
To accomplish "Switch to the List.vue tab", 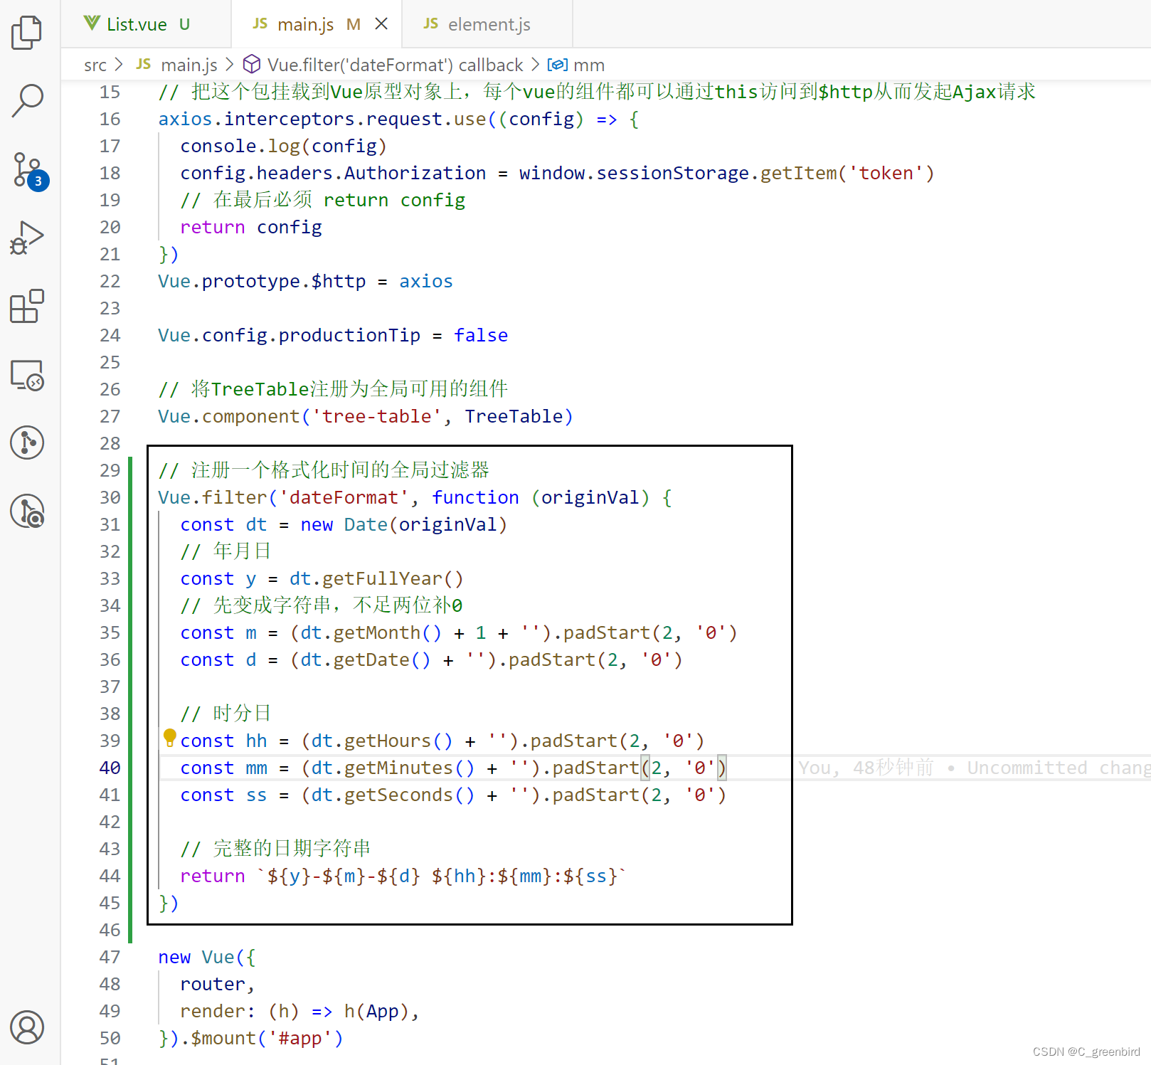I will tap(146, 24).
